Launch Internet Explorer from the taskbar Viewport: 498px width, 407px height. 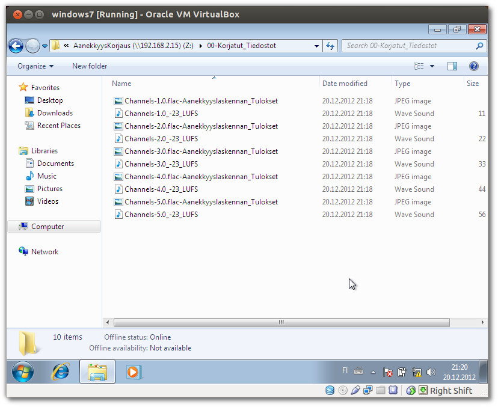tap(60, 372)
